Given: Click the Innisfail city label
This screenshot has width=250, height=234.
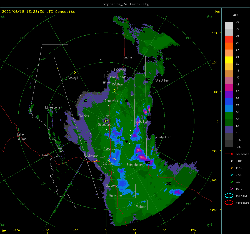Looking at the screenshot, I should 112,101.
